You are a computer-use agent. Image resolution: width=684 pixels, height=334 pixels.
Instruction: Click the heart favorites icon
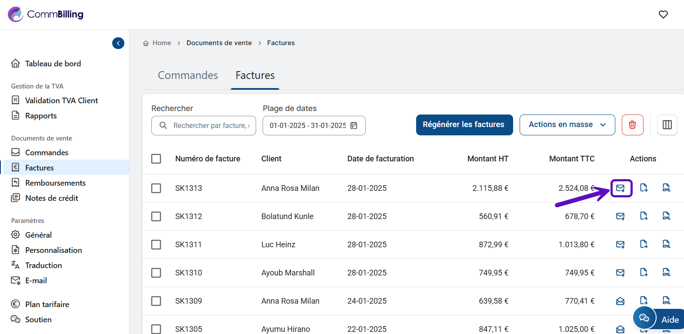click(x=663, y=15)
